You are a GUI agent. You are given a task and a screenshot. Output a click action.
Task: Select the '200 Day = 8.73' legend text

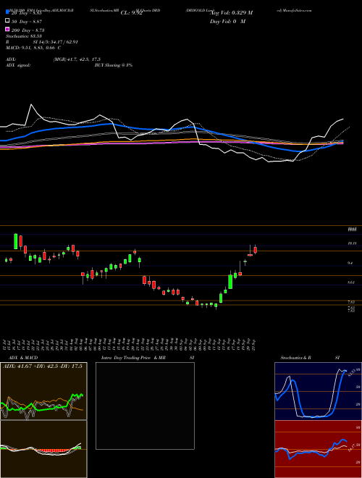pos(28,30)
